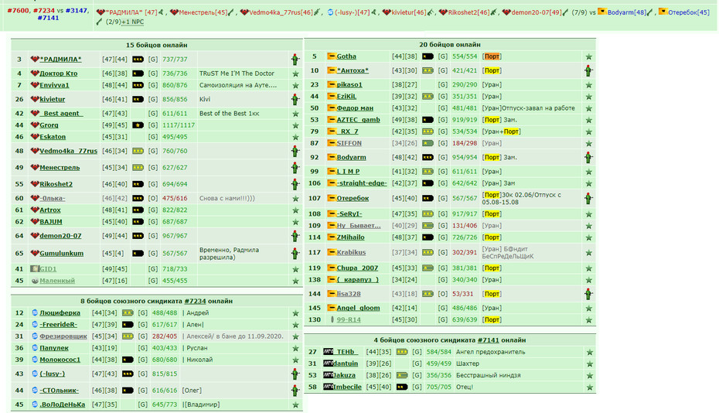Click the star icon in Krabikus row
Screen dimensions: 719x413
coord(589,253)
